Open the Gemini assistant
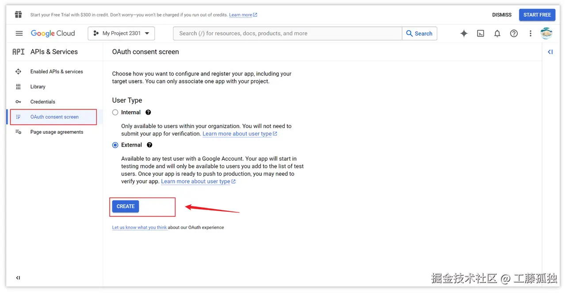 coord(463,33)
